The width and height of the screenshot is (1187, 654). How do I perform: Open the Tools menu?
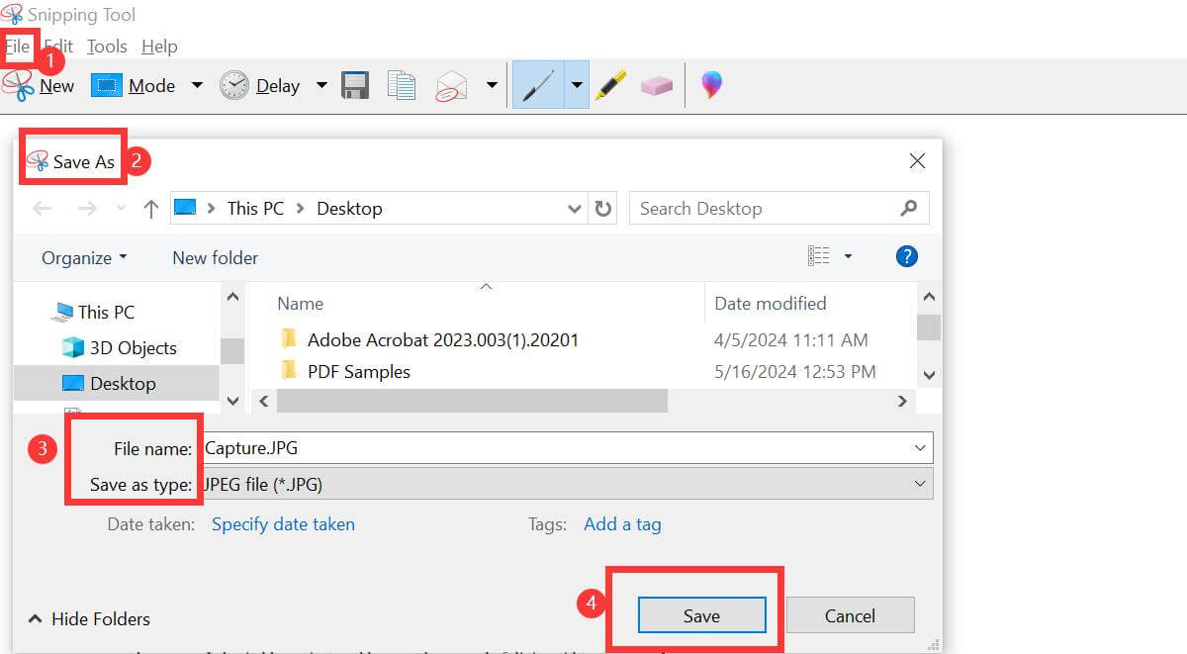click(106, 46)
